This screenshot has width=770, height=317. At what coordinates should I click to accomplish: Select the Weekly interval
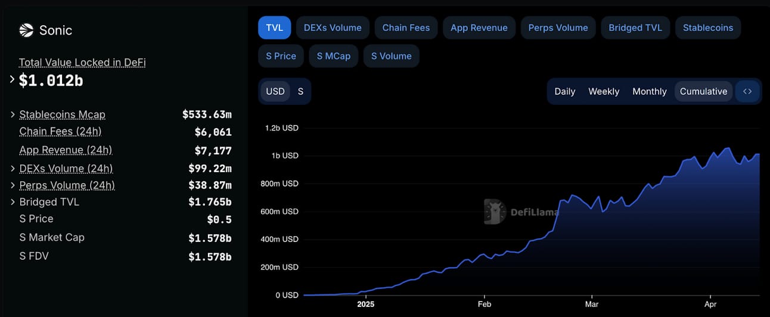coord(604,91)
